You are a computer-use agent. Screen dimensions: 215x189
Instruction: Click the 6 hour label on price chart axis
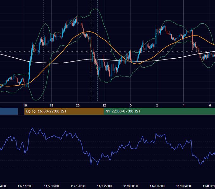[x=210, y=106]
